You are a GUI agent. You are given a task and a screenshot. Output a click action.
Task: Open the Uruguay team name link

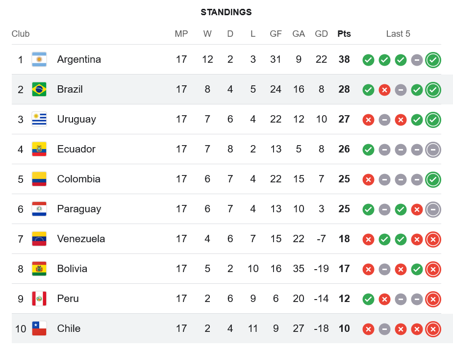coord(76,119)
